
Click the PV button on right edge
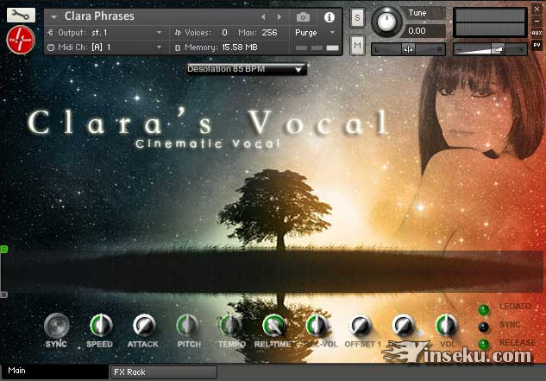coord(537,45)
